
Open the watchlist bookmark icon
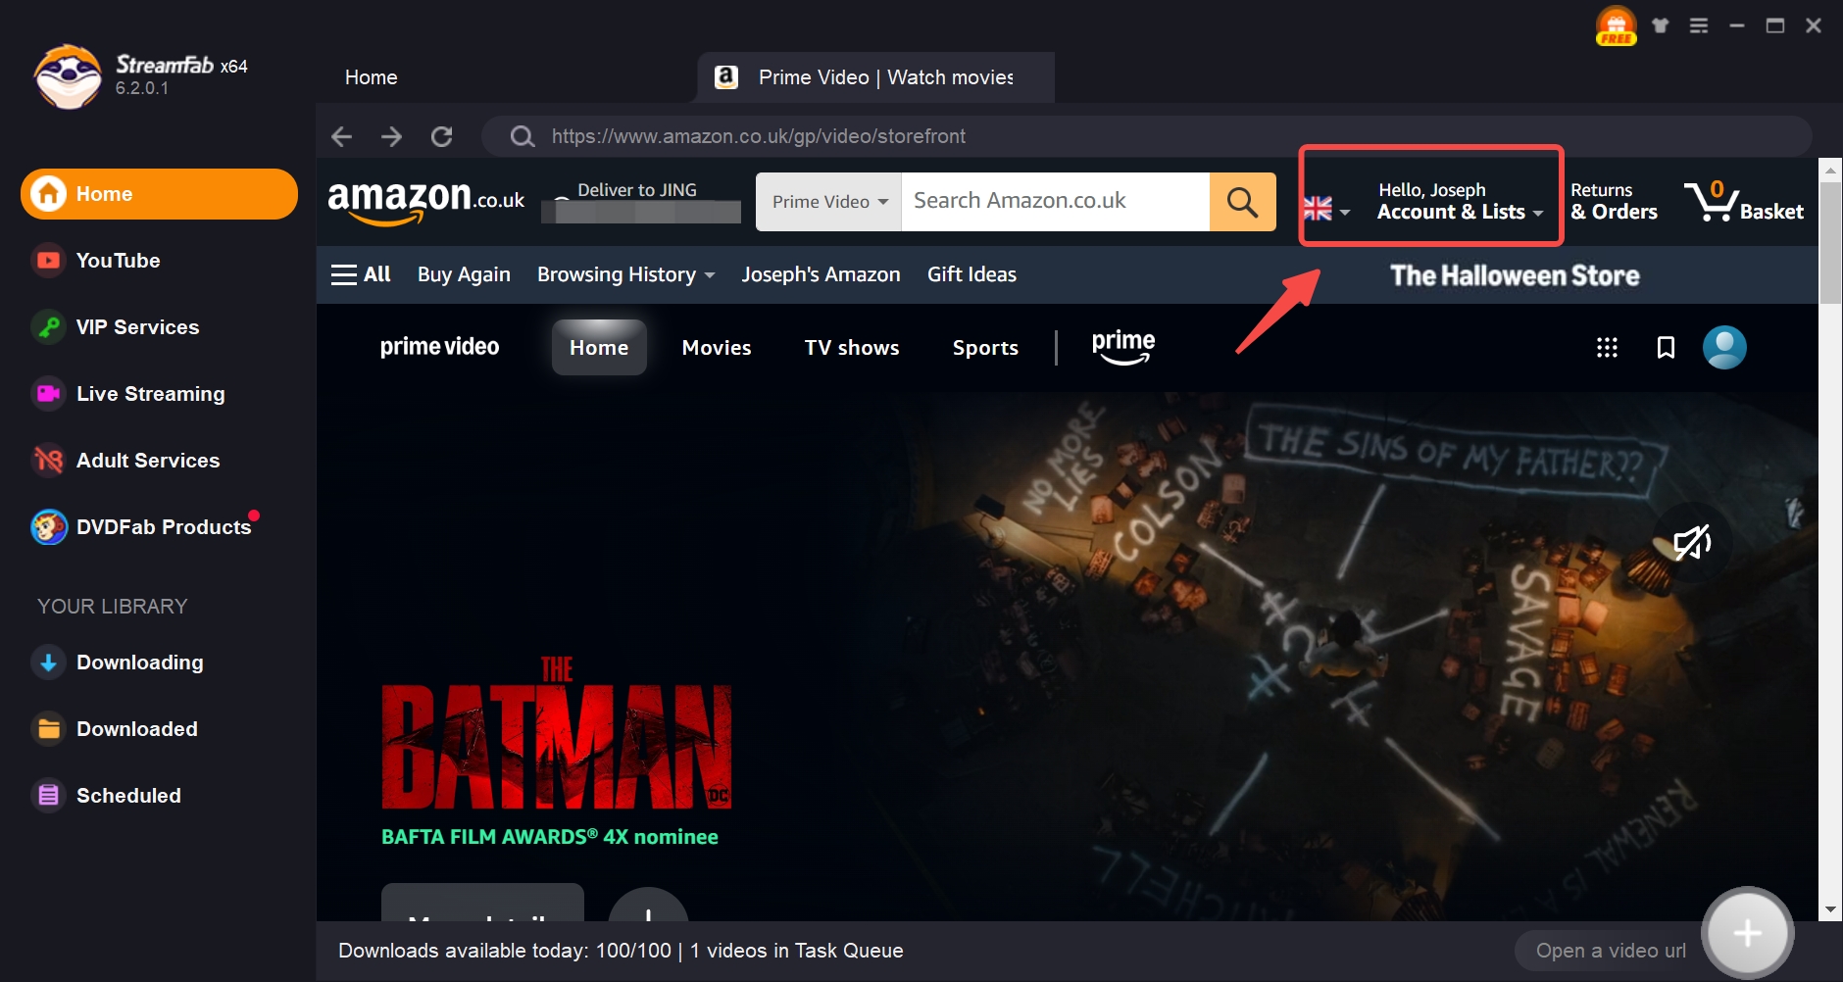(1666, 348)
